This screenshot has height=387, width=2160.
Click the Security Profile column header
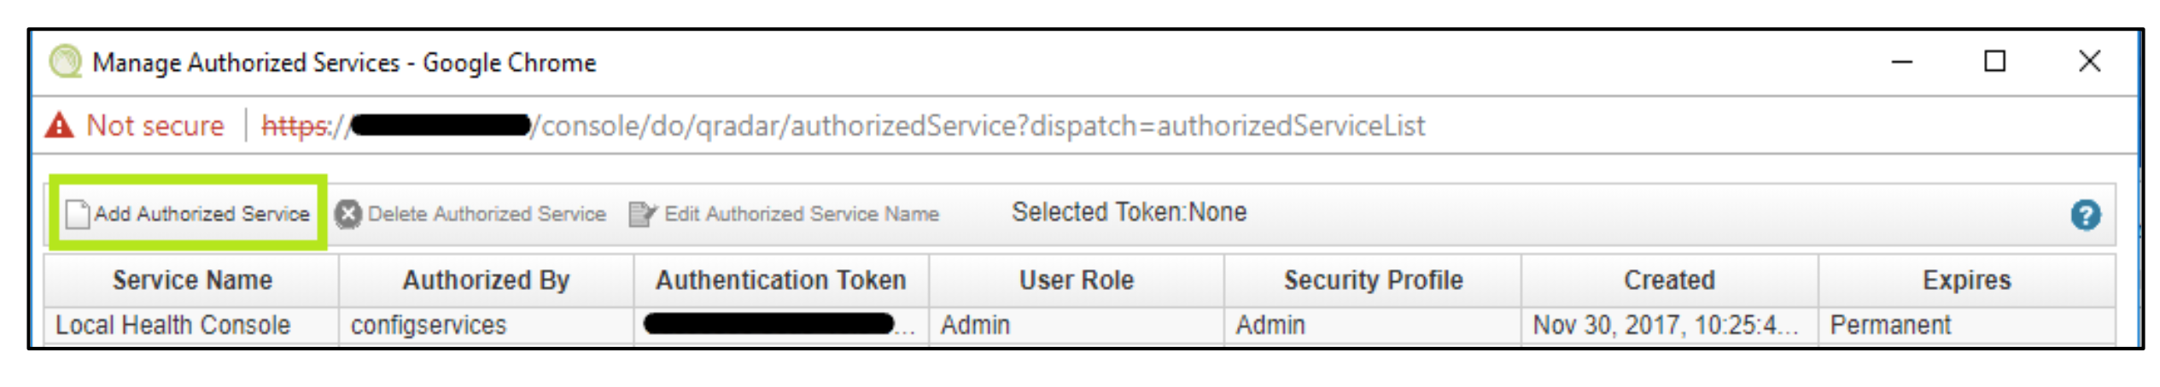[1372, 280]
